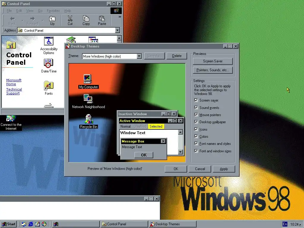Follow the Microsoft Home link

(14, 82)
